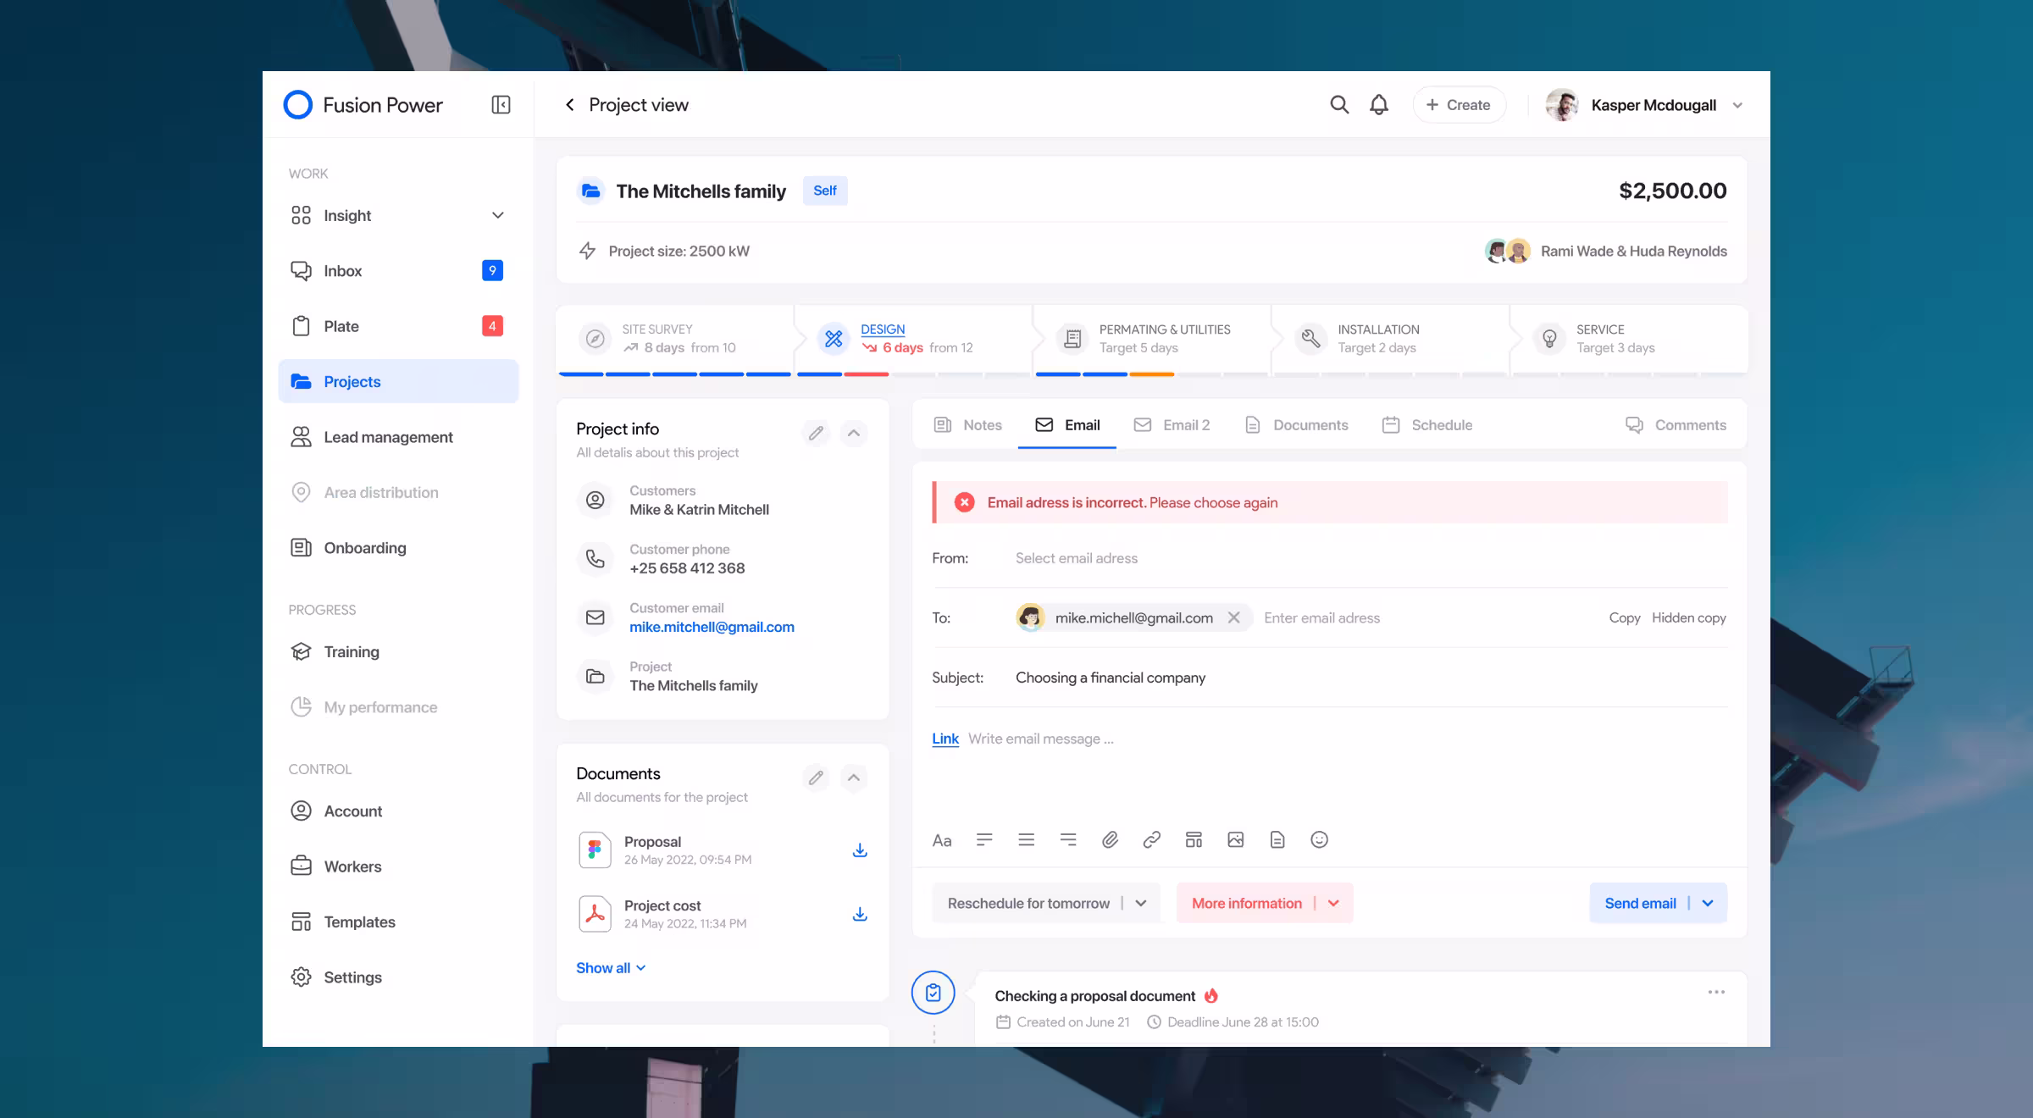Click the attachment paperclip icon
This screenshot has height=1118, width=2033.
click(x=1110, y=839)
